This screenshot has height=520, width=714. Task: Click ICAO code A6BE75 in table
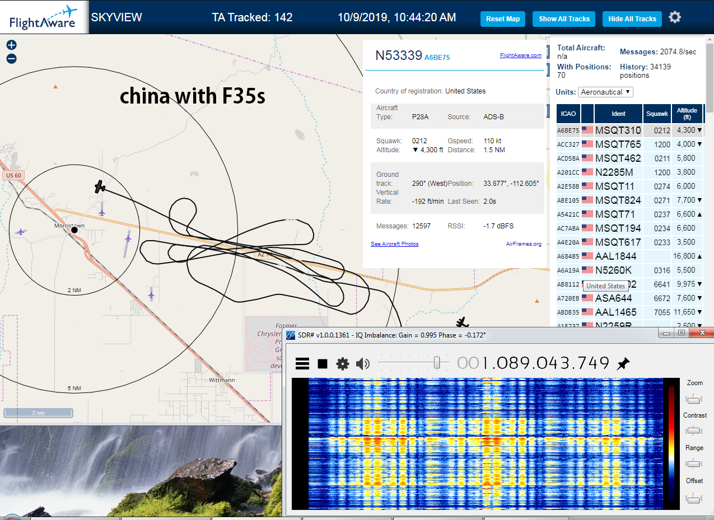(x=568, y=130)
